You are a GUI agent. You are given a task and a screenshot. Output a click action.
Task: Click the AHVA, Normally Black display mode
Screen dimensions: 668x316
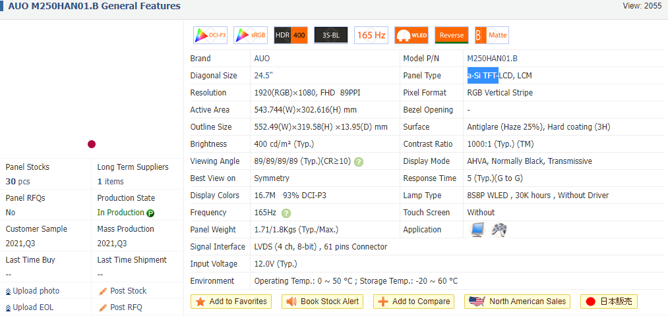pyautogui.click(x=530, y=161)
